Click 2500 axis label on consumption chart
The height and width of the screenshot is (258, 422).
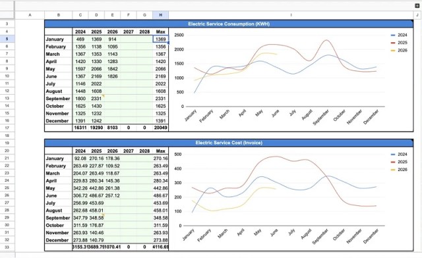coord(179,35)
